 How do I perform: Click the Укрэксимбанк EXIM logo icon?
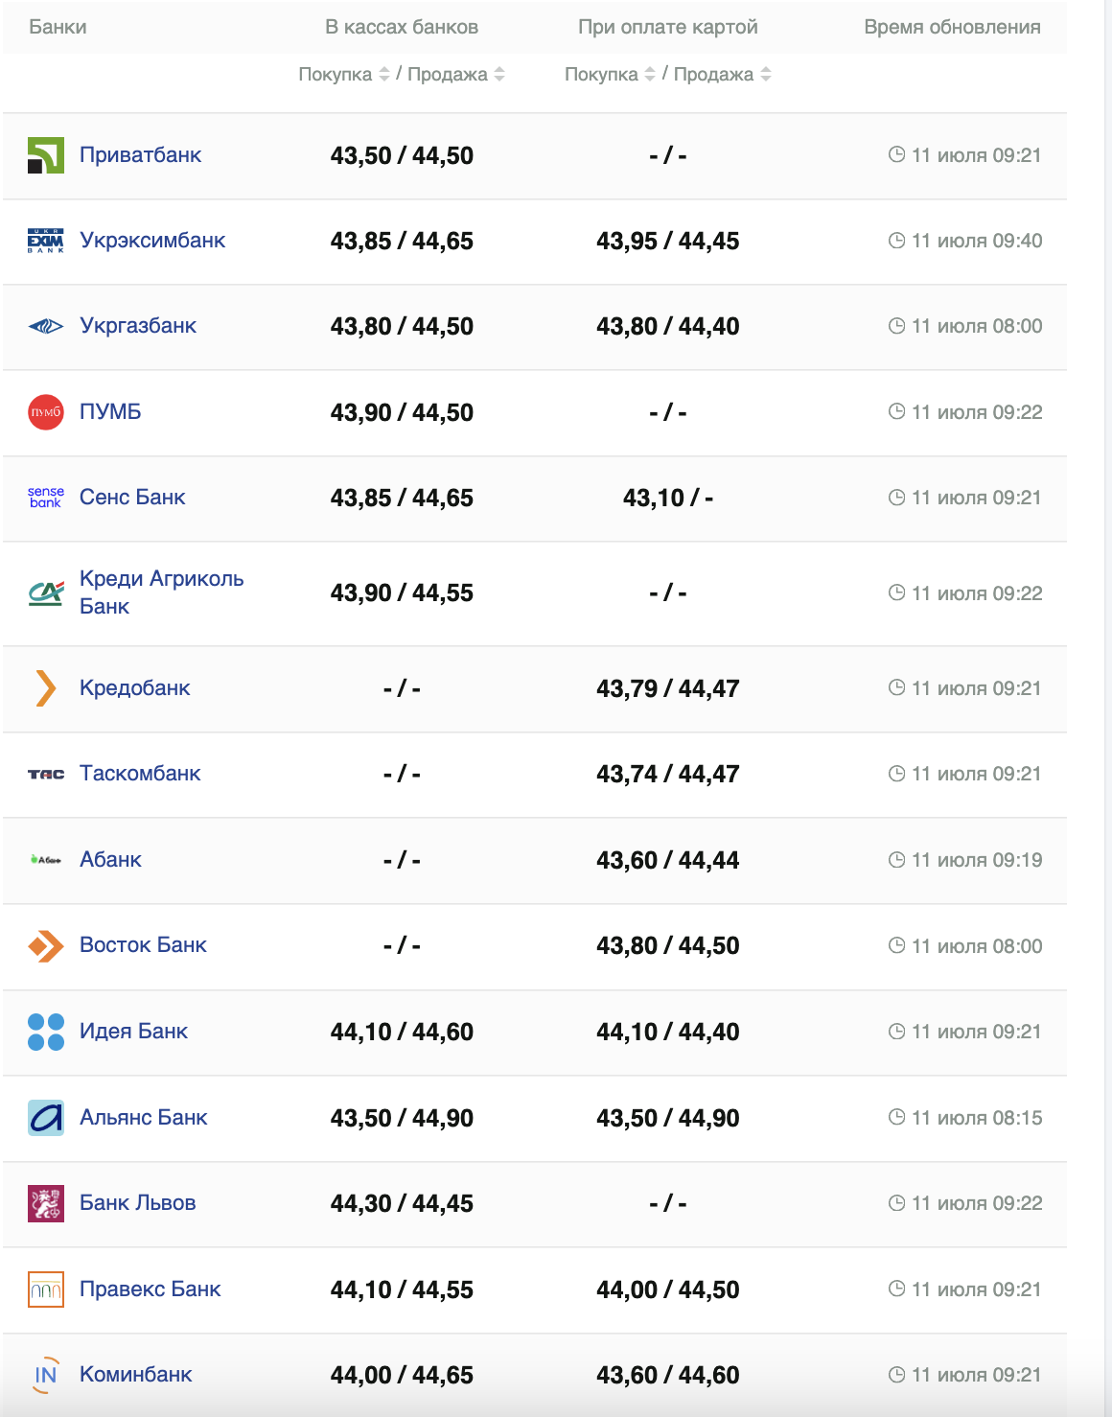click(46, 241)
